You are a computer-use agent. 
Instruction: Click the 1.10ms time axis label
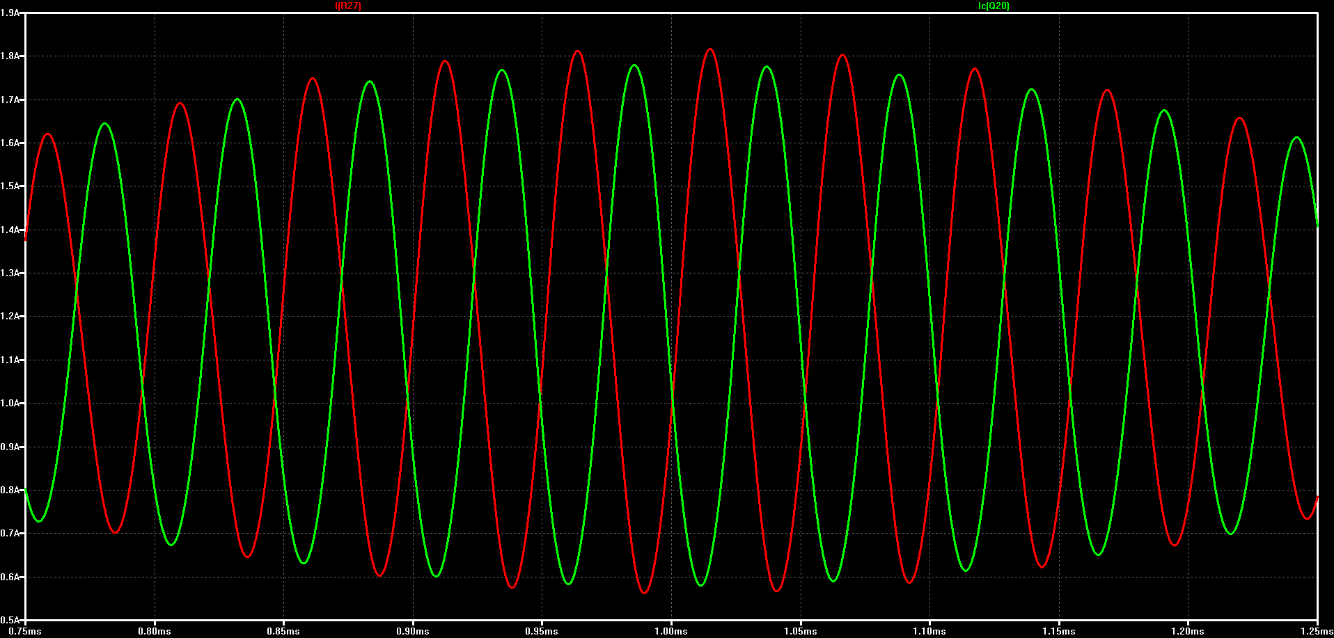click(x=929, y=632)
